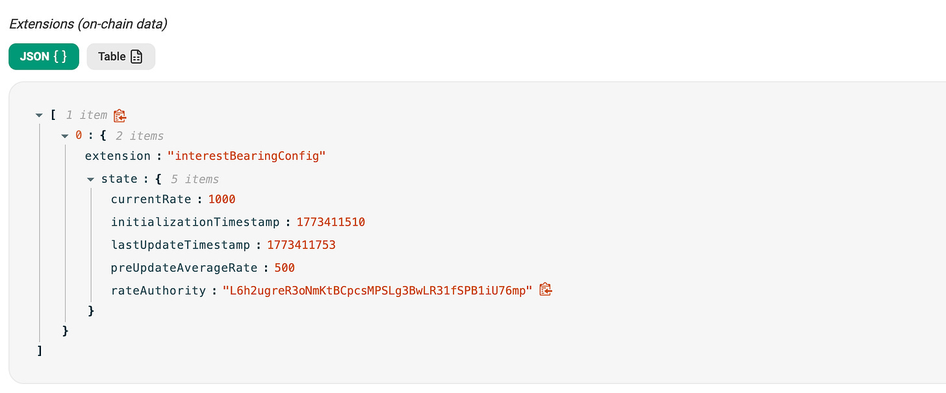Viewport: 946px width, 393px height.
Task: Switch data view to Table mode
Action: 121,56
